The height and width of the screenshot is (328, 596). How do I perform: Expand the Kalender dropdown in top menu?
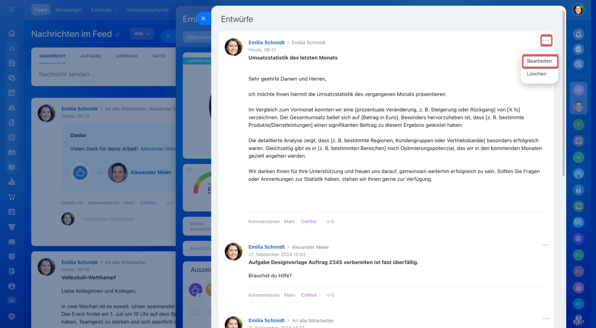pyautogui.click(x=104, y=10)
